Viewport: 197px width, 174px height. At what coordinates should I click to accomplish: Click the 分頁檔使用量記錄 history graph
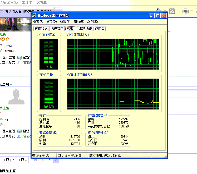pyautogui.click(x=113, y=94)
